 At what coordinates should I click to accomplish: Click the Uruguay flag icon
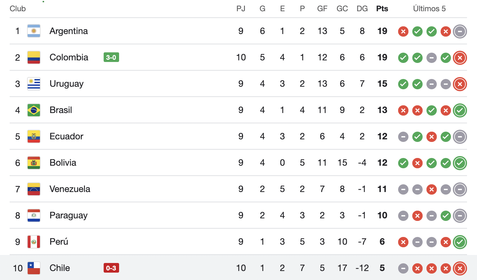point(34,84)
